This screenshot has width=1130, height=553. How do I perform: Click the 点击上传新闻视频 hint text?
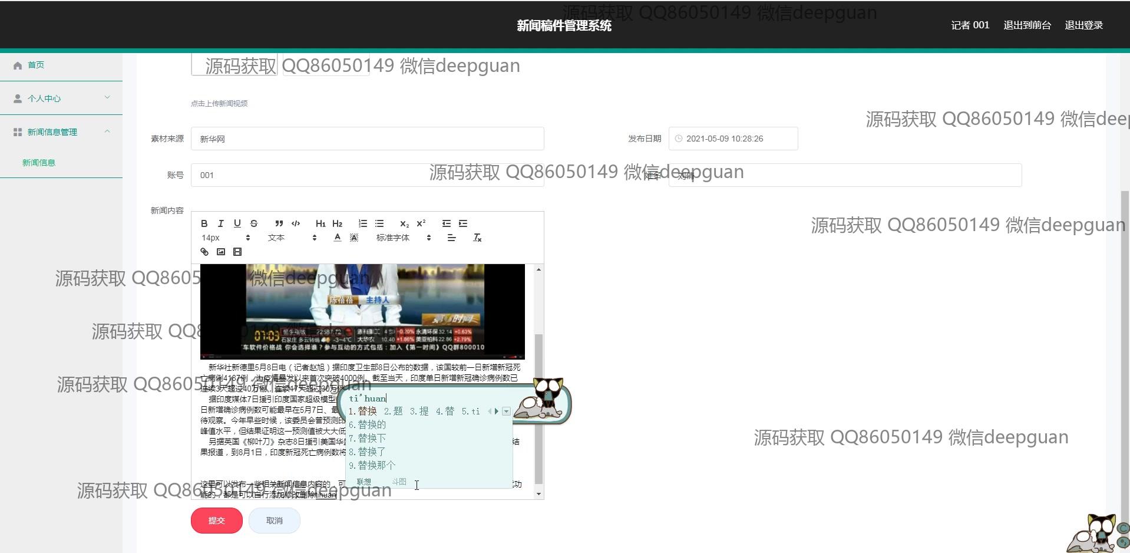coord(219,103)
